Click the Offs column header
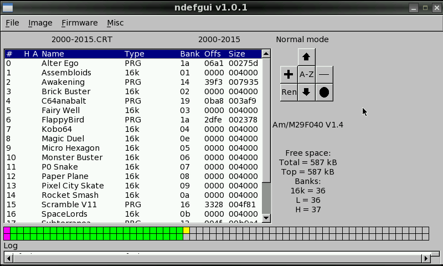 [213, 54]
